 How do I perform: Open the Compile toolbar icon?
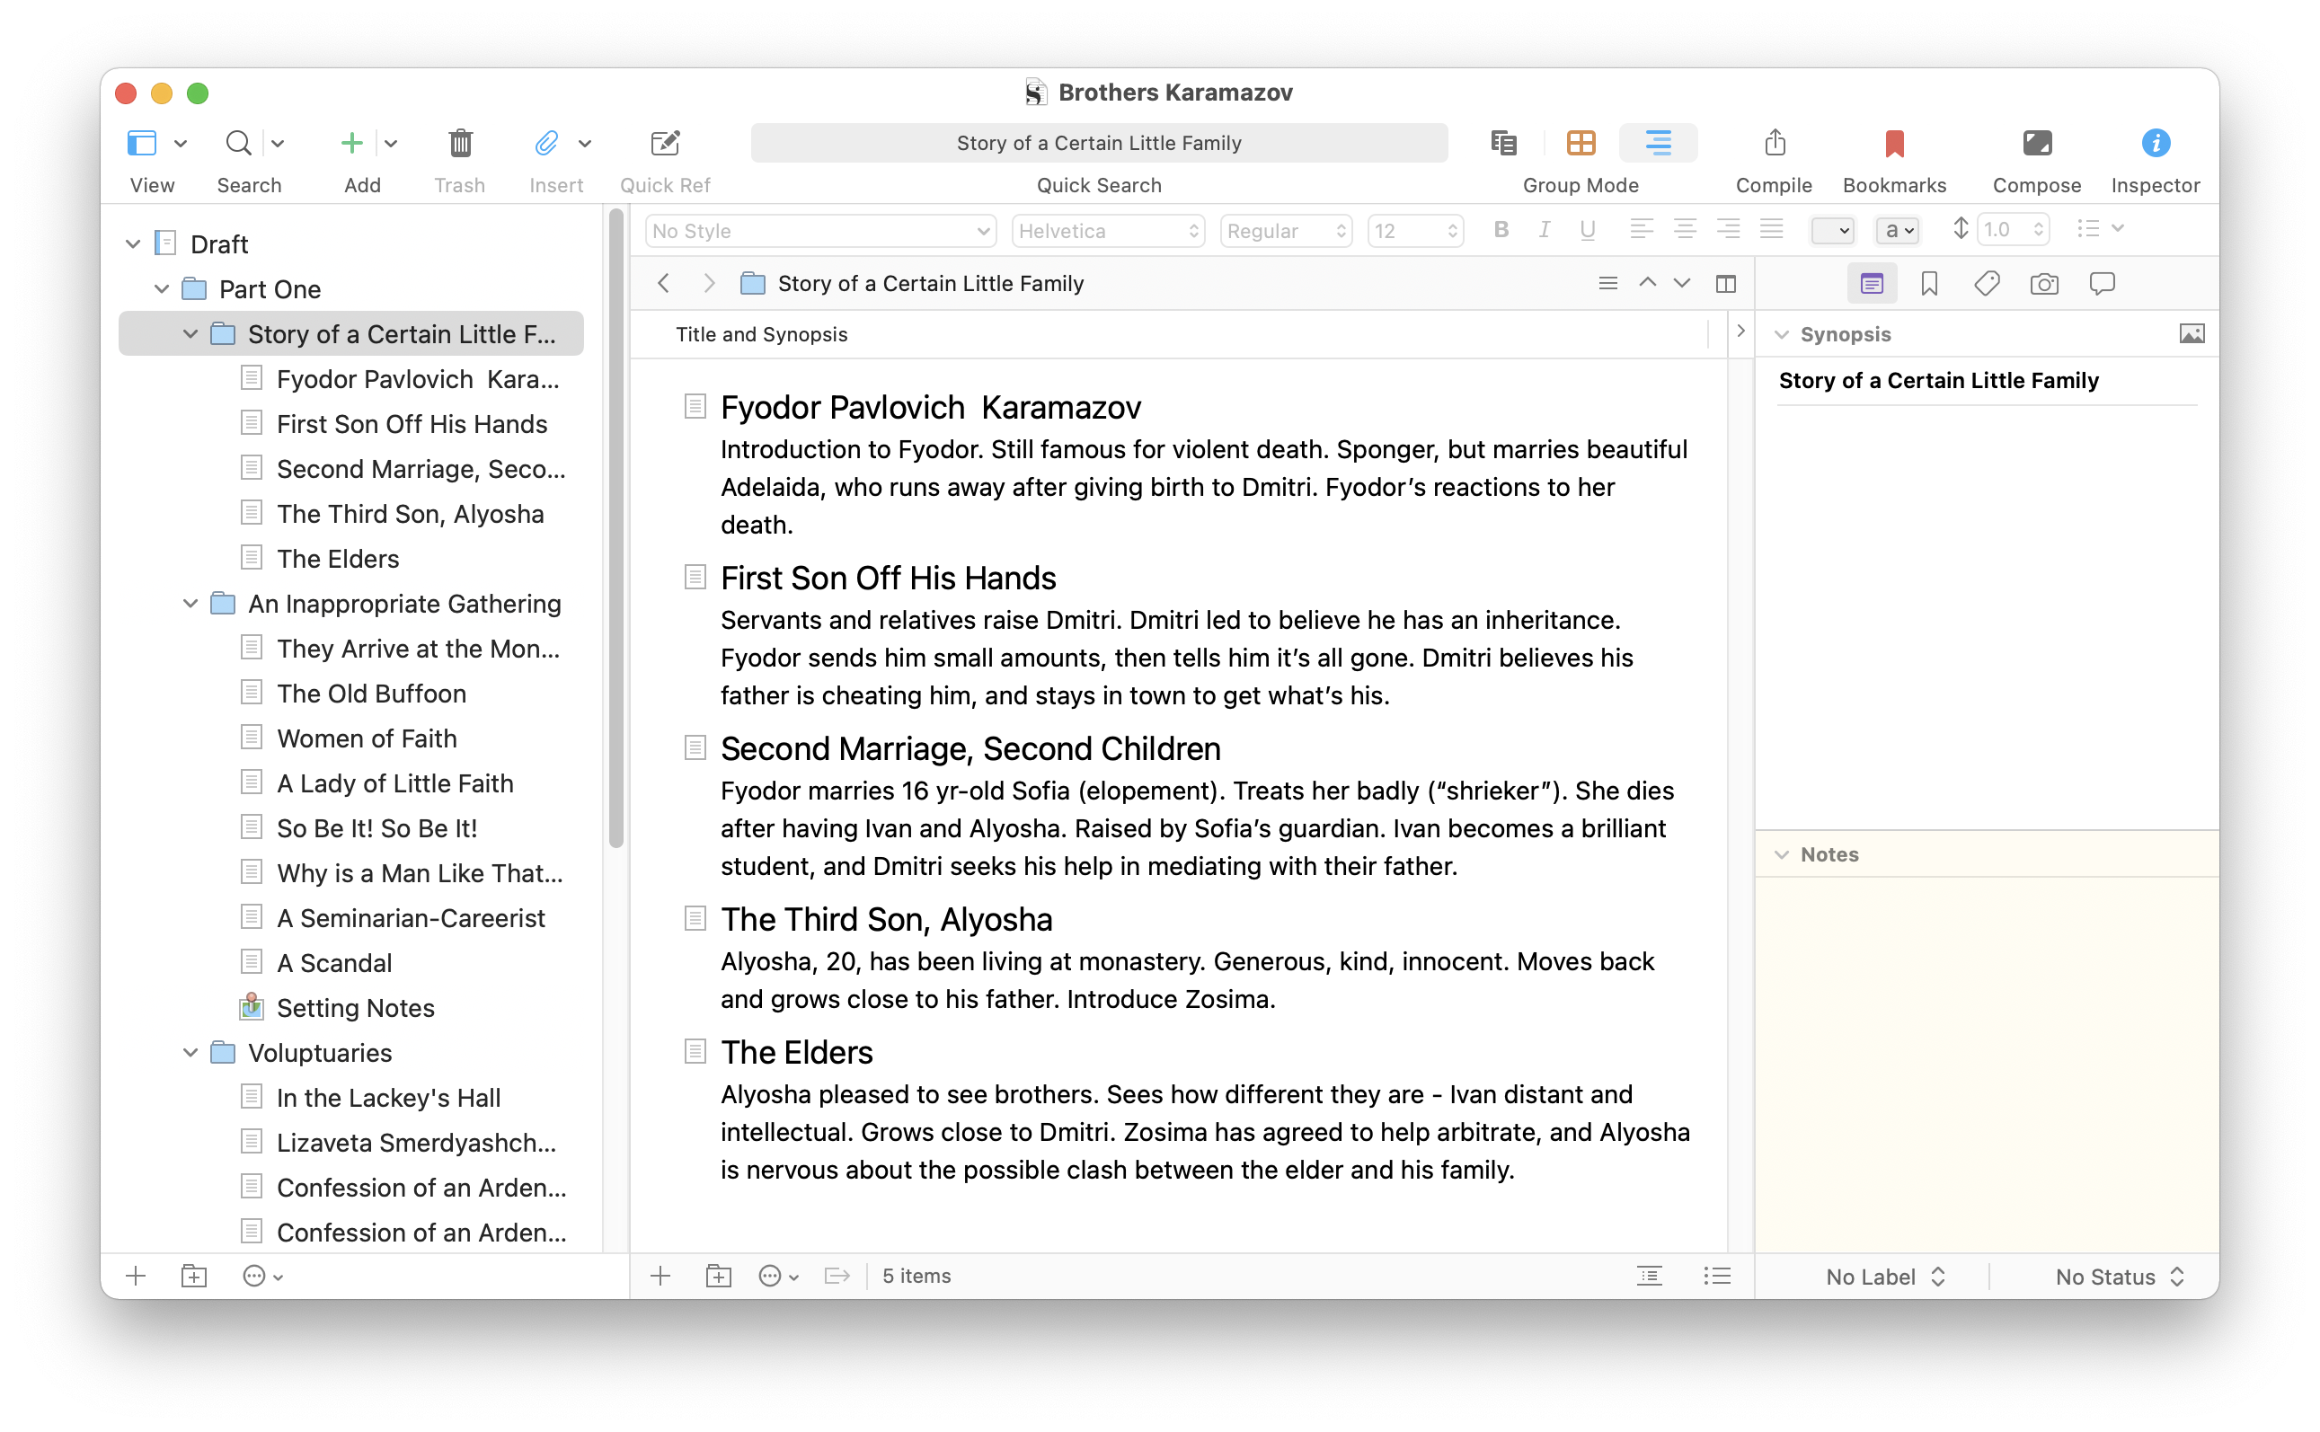pos(1775,143)
